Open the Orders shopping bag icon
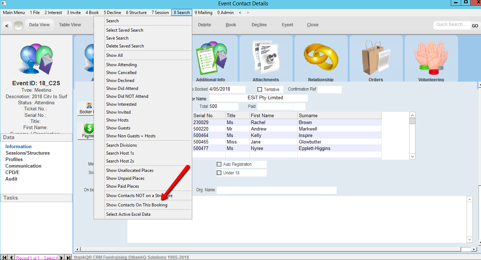The height and width of the screenshot is (260, 481). tap(376, 58)
